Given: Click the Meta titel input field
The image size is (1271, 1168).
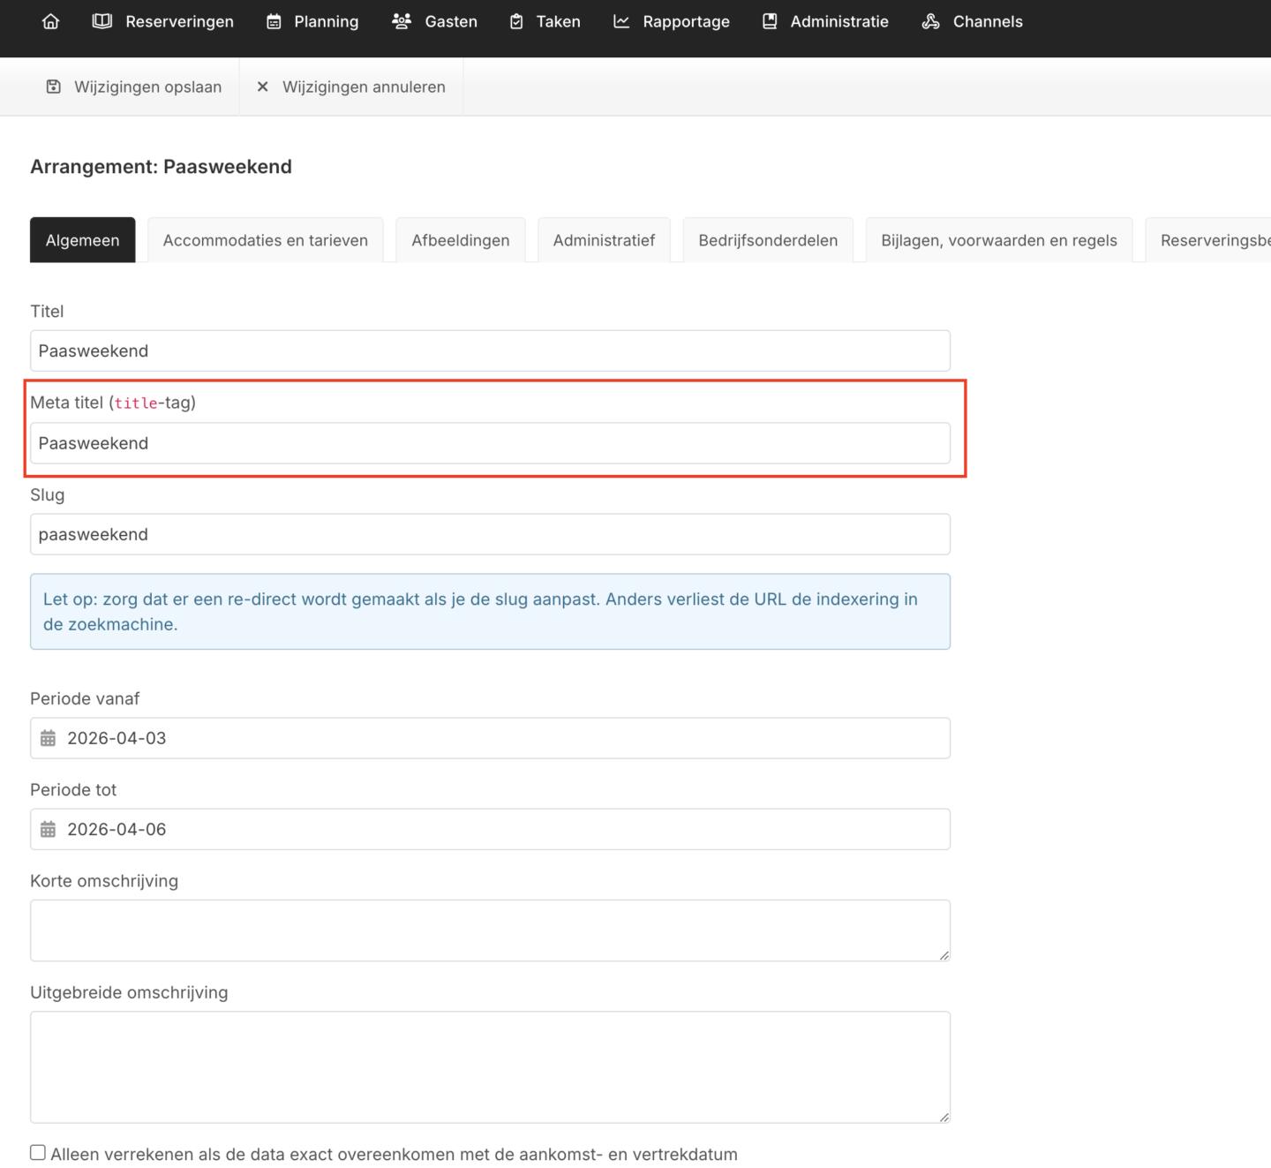Looking at the screenshot, I should (490, 443).
